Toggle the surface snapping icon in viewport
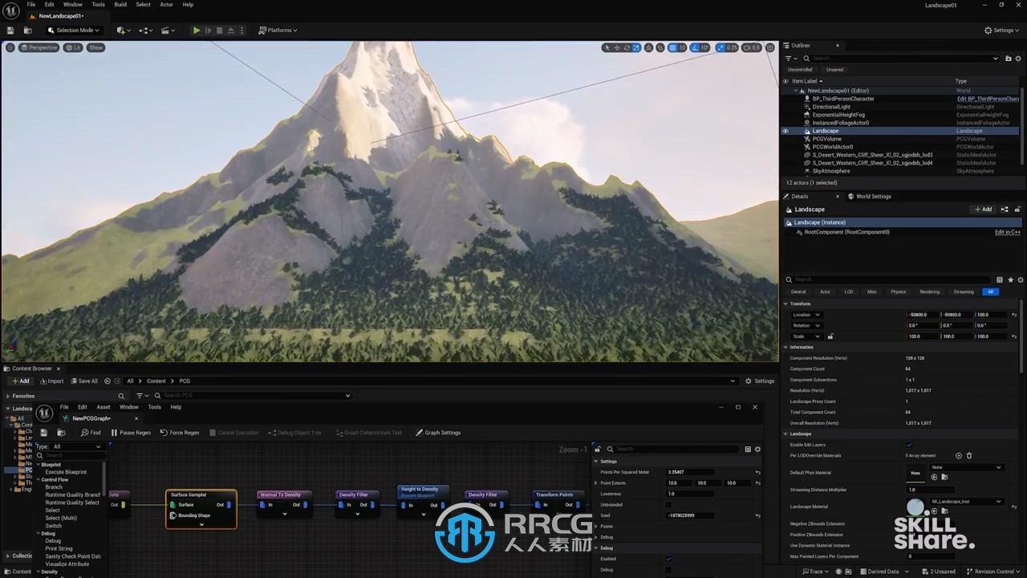 (x=660, y=47)
